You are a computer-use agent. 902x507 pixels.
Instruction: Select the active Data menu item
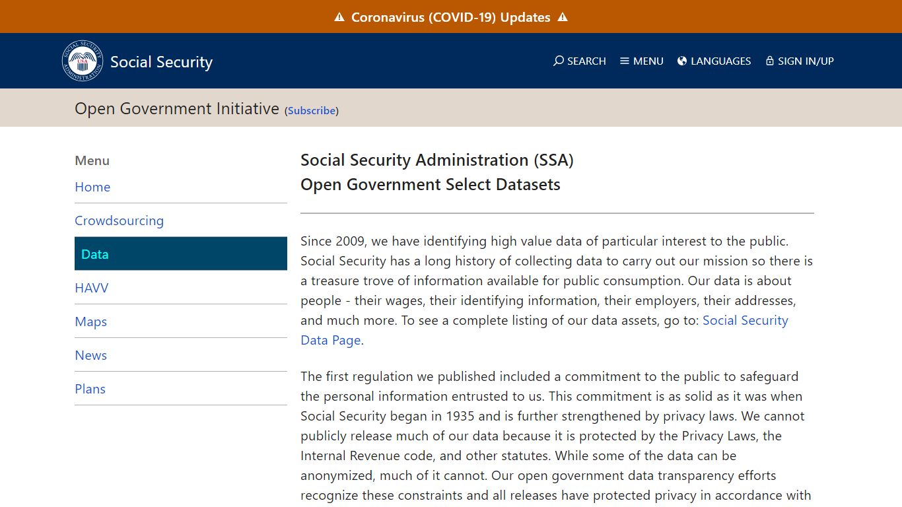click(181, 254)
